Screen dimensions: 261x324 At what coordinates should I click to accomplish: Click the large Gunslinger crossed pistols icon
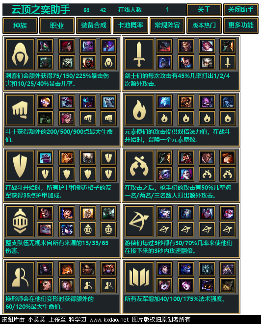pos(139,166)
